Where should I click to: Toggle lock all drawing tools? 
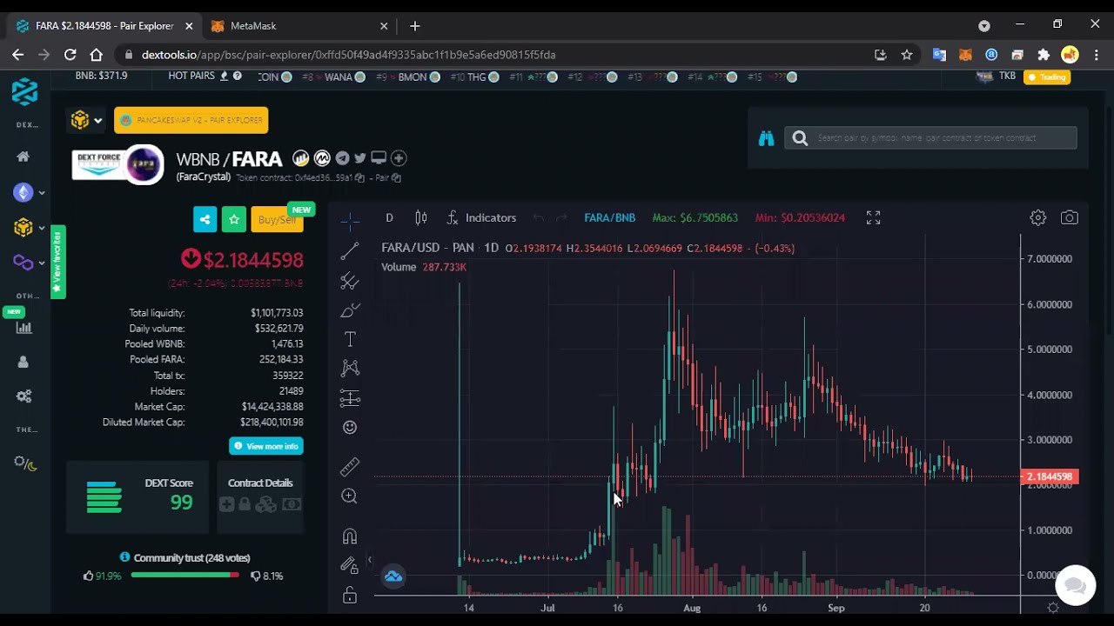point(350,596)
